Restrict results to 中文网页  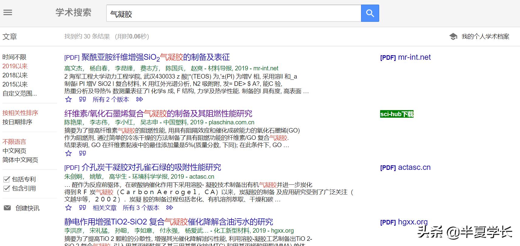[14, 151]
